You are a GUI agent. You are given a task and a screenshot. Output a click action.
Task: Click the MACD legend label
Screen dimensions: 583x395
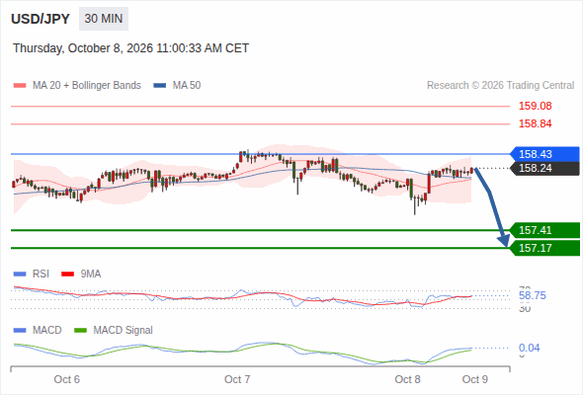coord(47,331)
